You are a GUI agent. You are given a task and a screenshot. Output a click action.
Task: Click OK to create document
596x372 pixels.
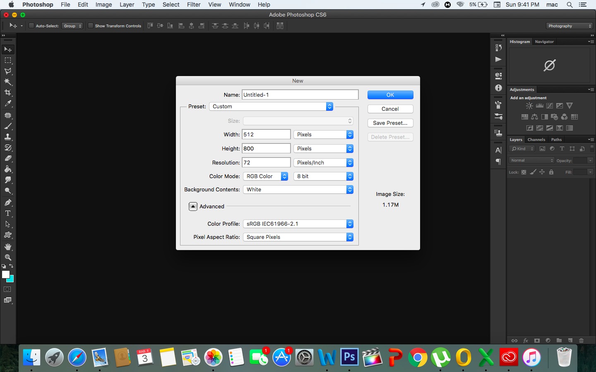pyautogui.click(x=390, y=95)
